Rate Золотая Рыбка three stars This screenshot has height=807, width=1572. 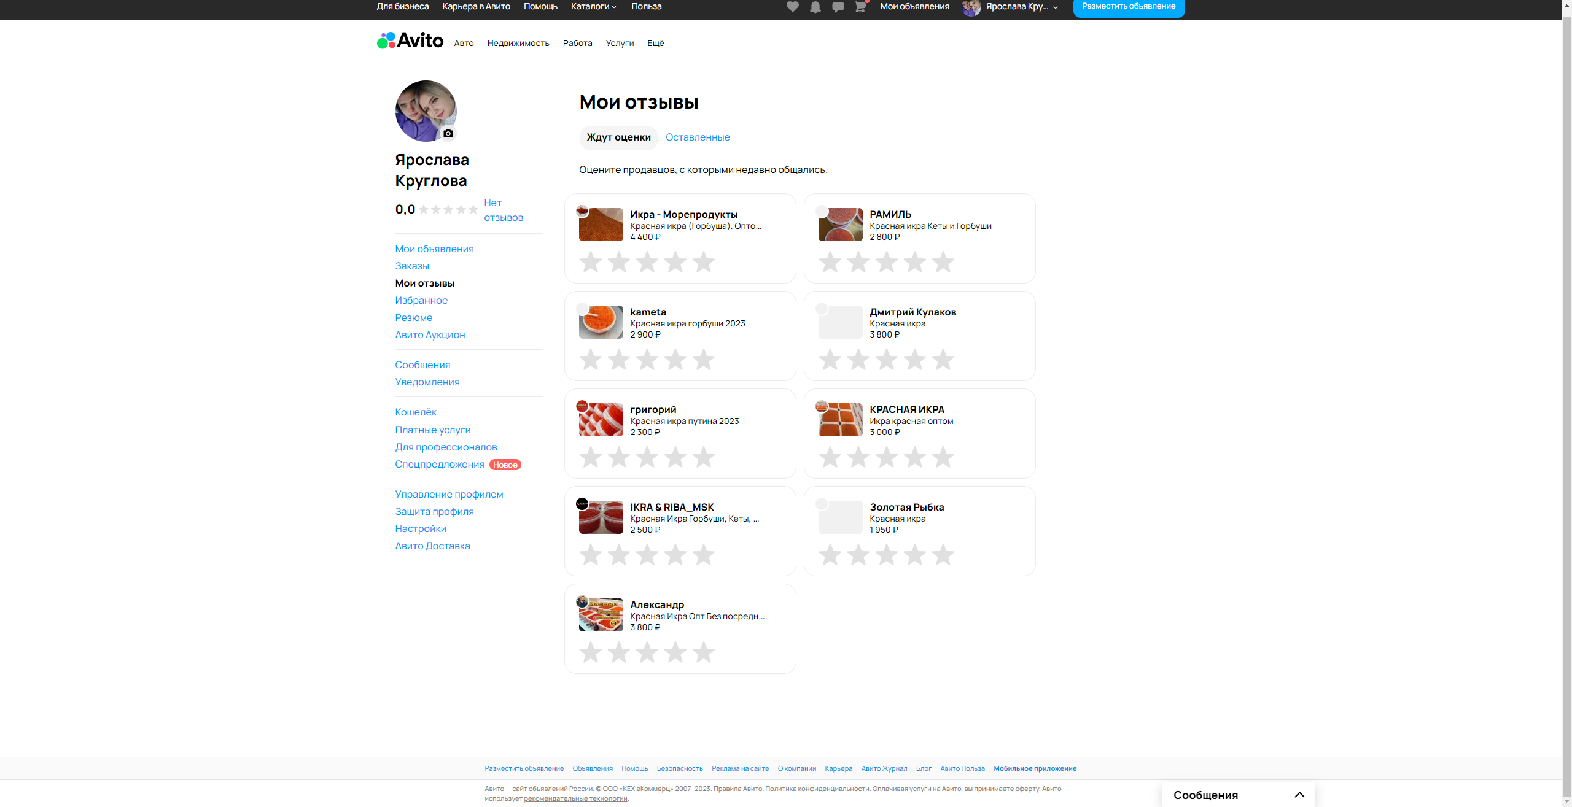[x=886, y=555]
